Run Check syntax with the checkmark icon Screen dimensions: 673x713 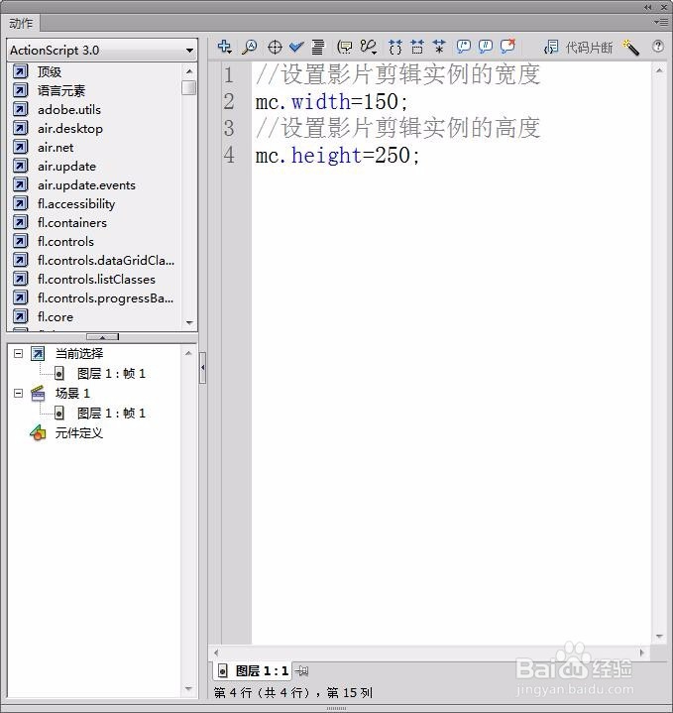pyautogui.click(x=296, y=47)
